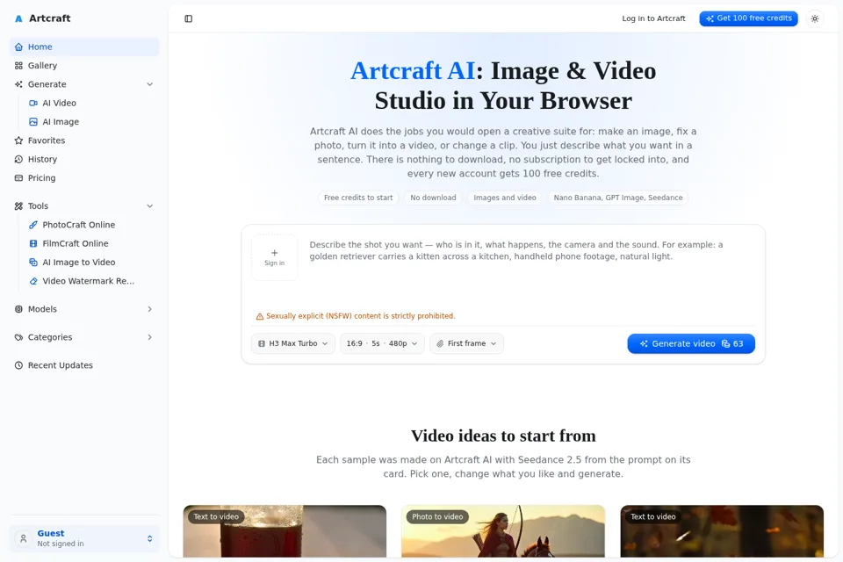The height and width of the screenshot is (562, 843).
Task: Click the Generate sparkle icon
Action: pyautogui.click(x=18, y=84)
